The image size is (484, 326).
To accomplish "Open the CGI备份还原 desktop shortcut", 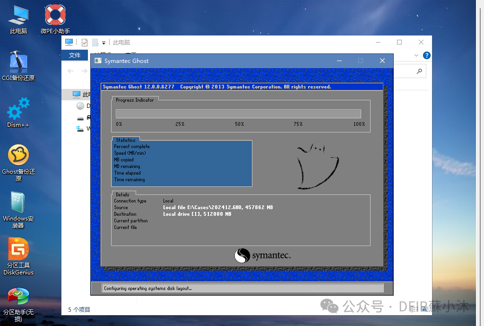I will click(18, 66).
